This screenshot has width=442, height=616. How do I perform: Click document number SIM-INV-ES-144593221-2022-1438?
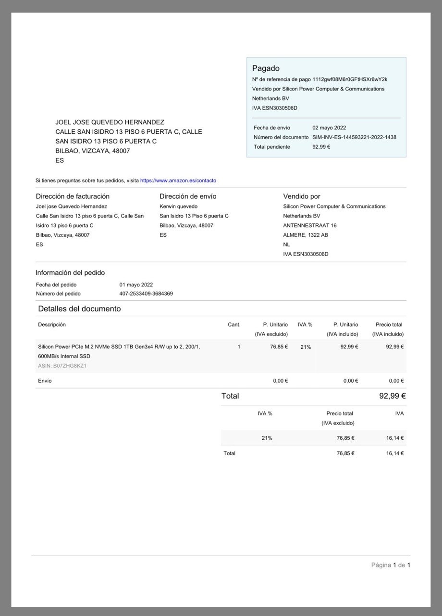(x=354, y=137)
